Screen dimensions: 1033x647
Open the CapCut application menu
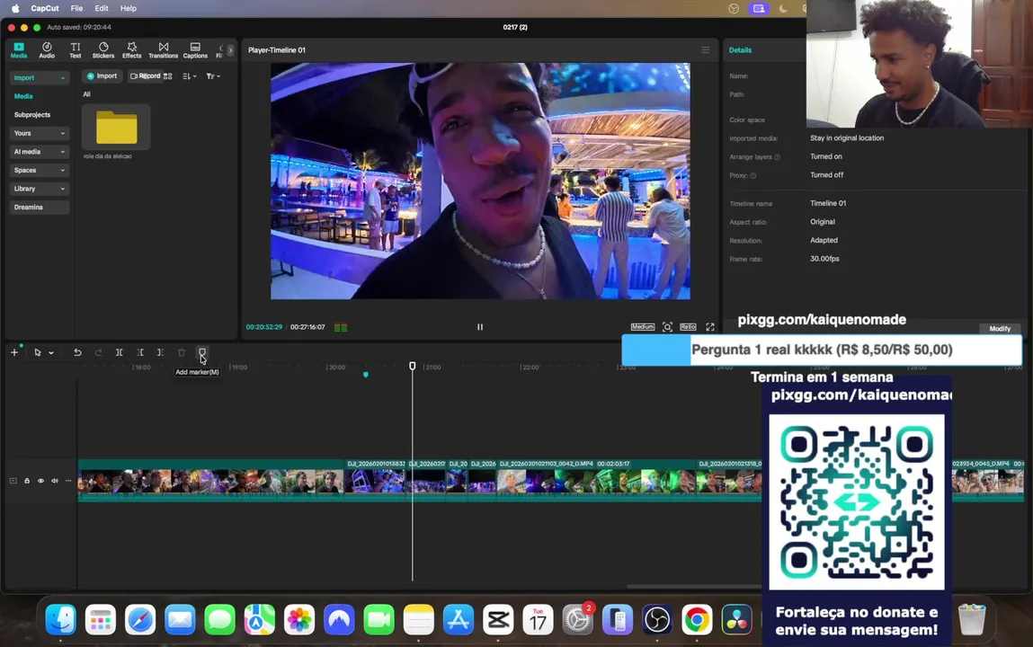click(x=45, y=9)
